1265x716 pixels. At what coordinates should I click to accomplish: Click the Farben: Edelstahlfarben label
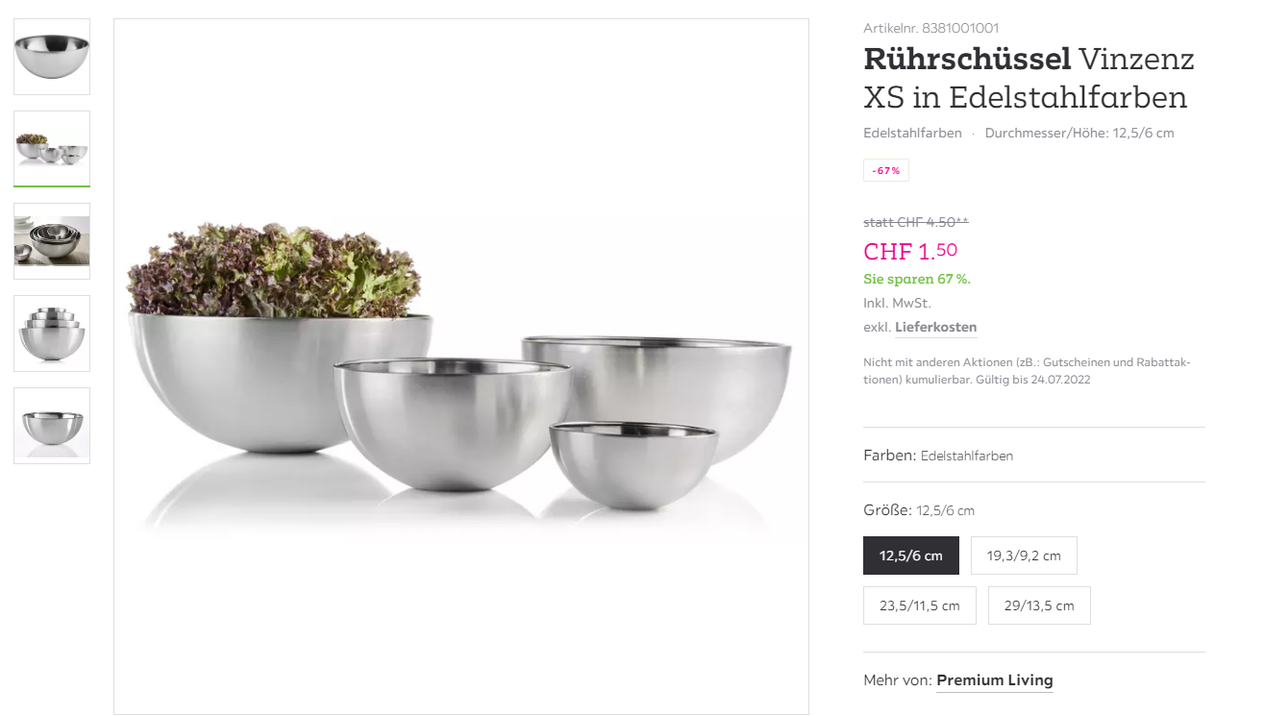[x=938, y=456]
